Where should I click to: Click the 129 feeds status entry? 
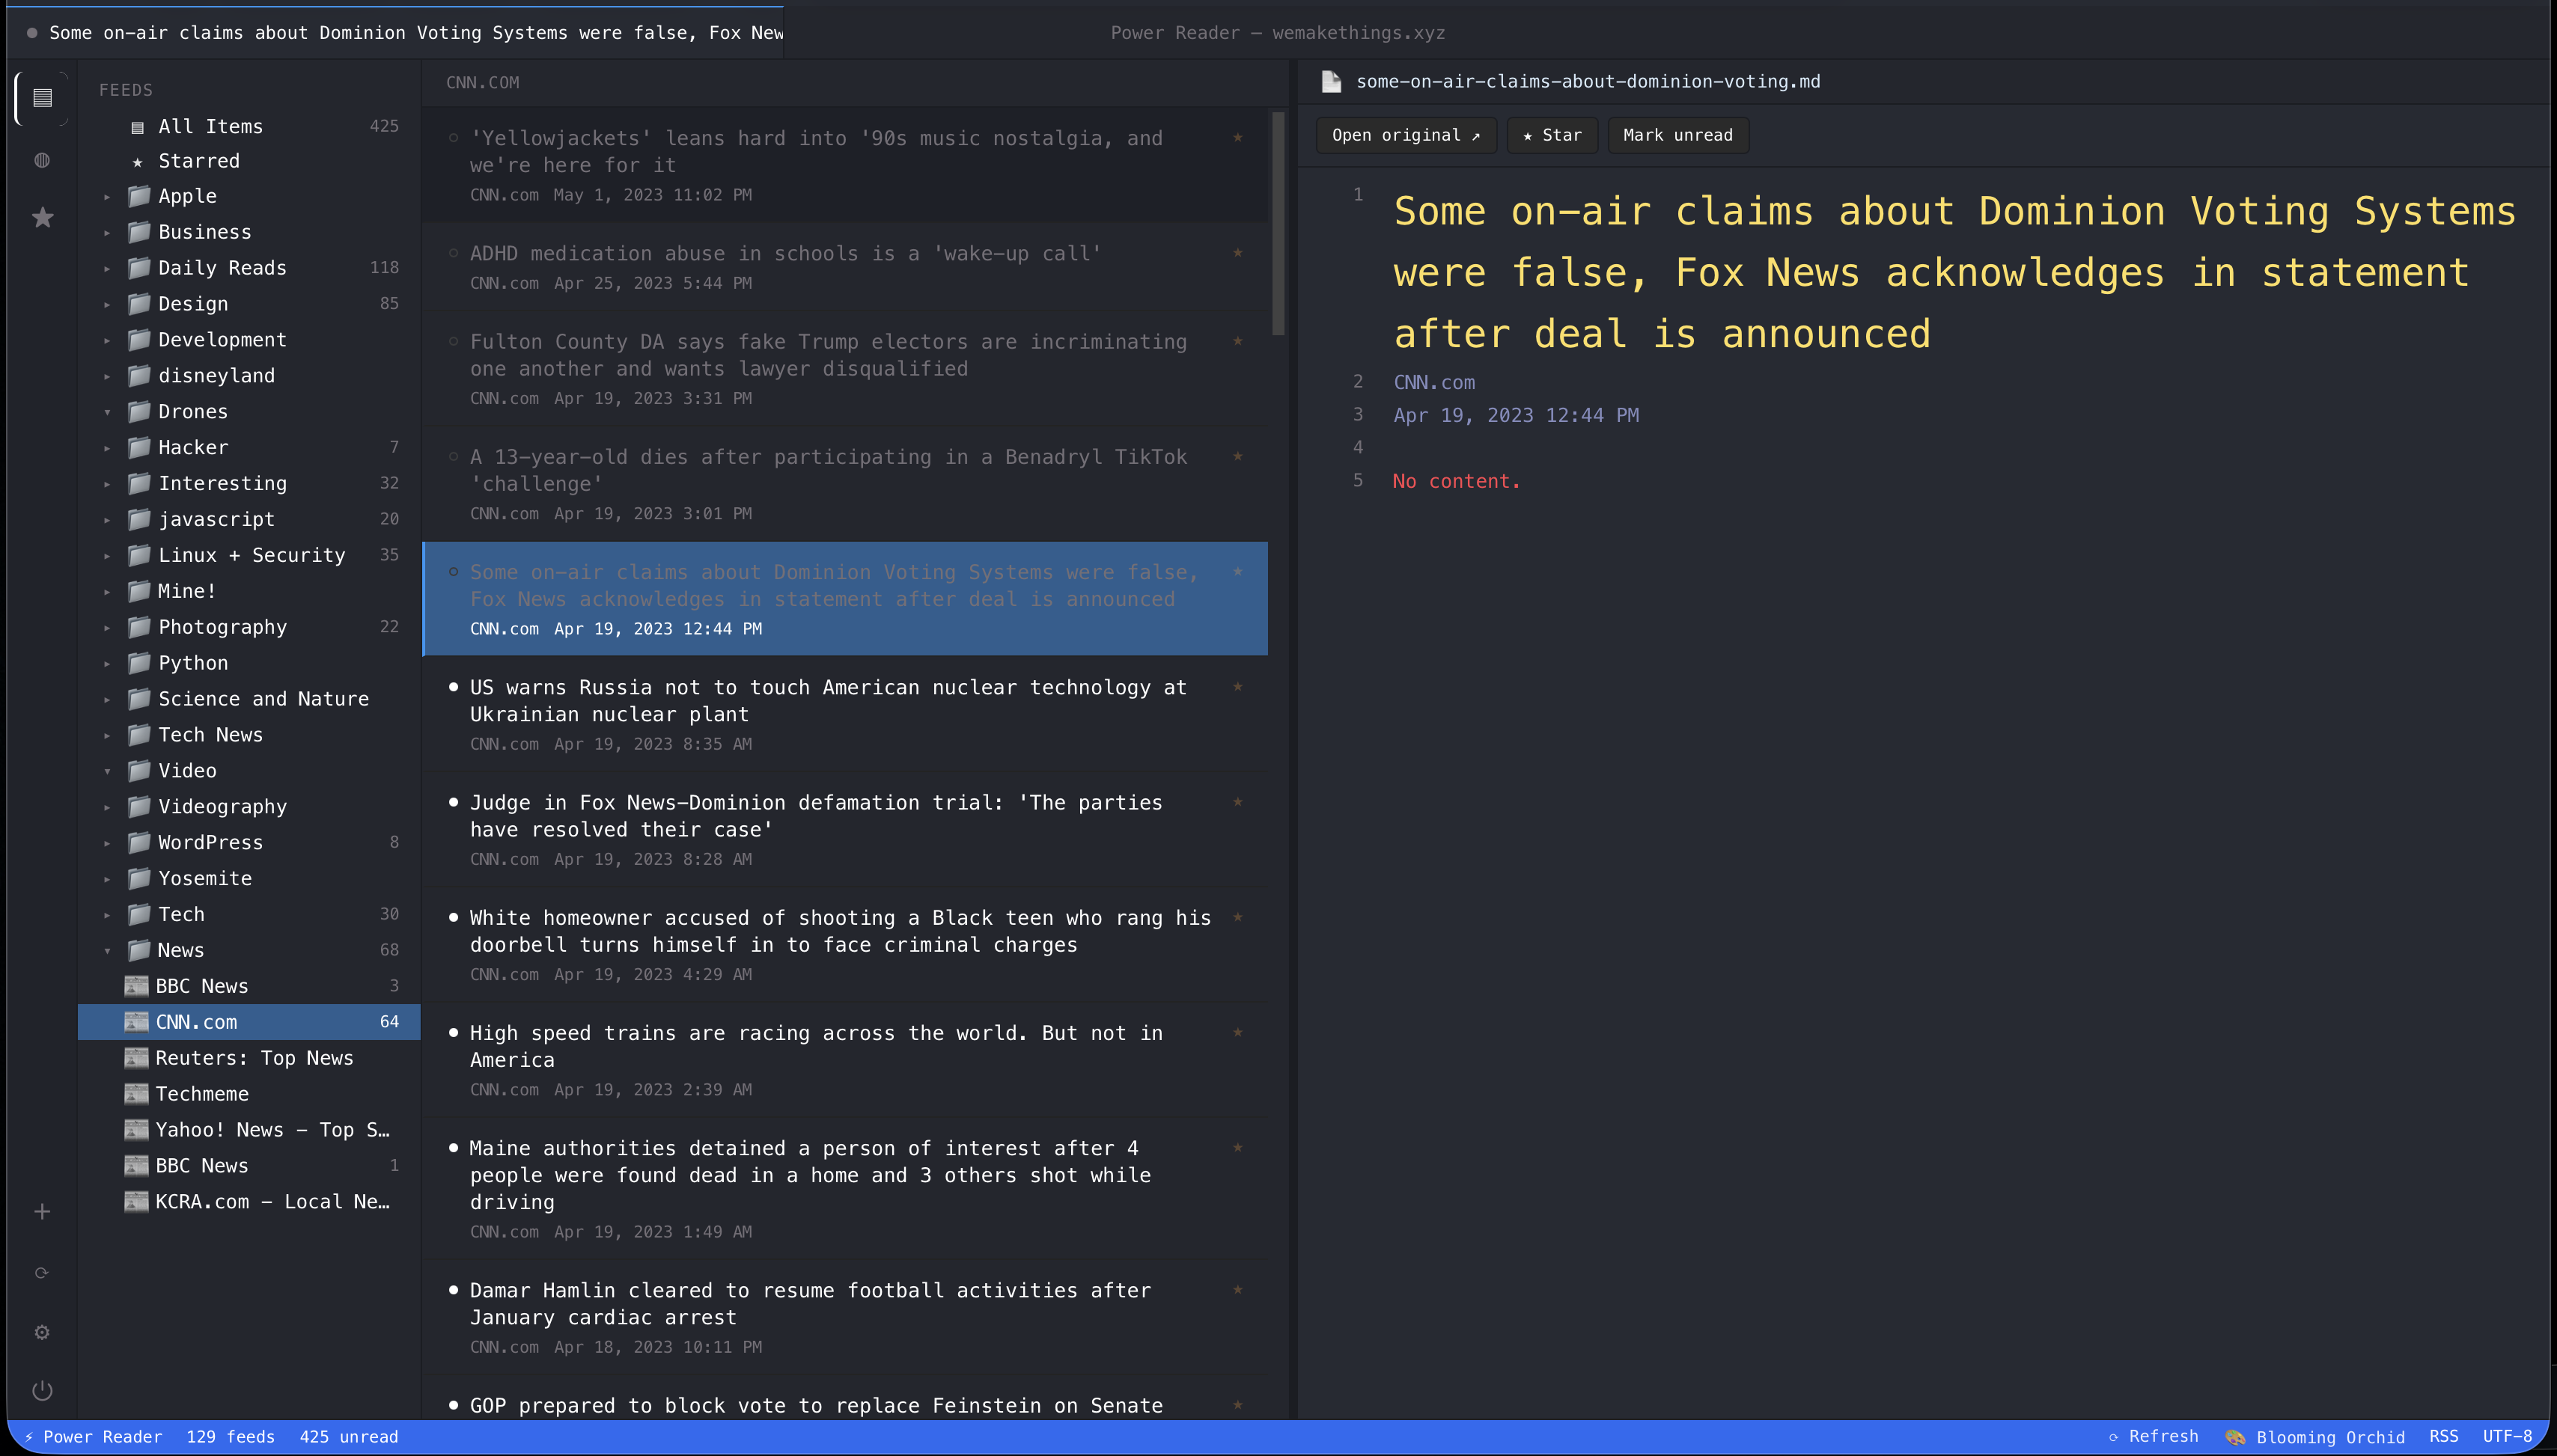click(230, 1437)
